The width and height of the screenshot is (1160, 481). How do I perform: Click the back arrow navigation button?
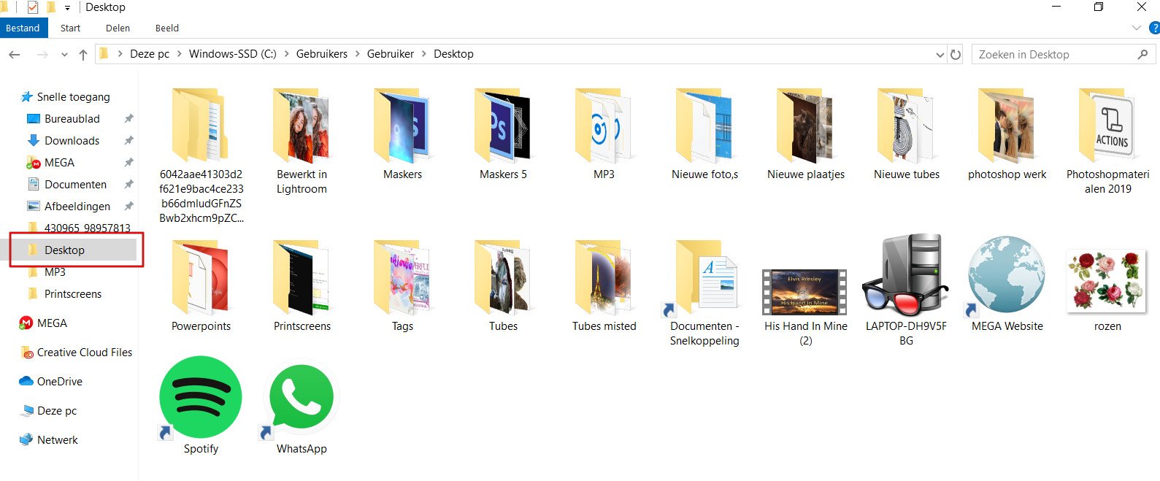(15, 54)
